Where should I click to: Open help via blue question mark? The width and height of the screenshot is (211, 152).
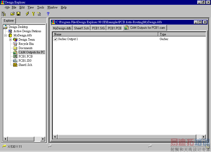48,14
